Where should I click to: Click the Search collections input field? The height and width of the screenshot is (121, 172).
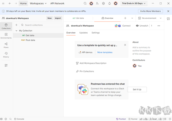(43, 25)
